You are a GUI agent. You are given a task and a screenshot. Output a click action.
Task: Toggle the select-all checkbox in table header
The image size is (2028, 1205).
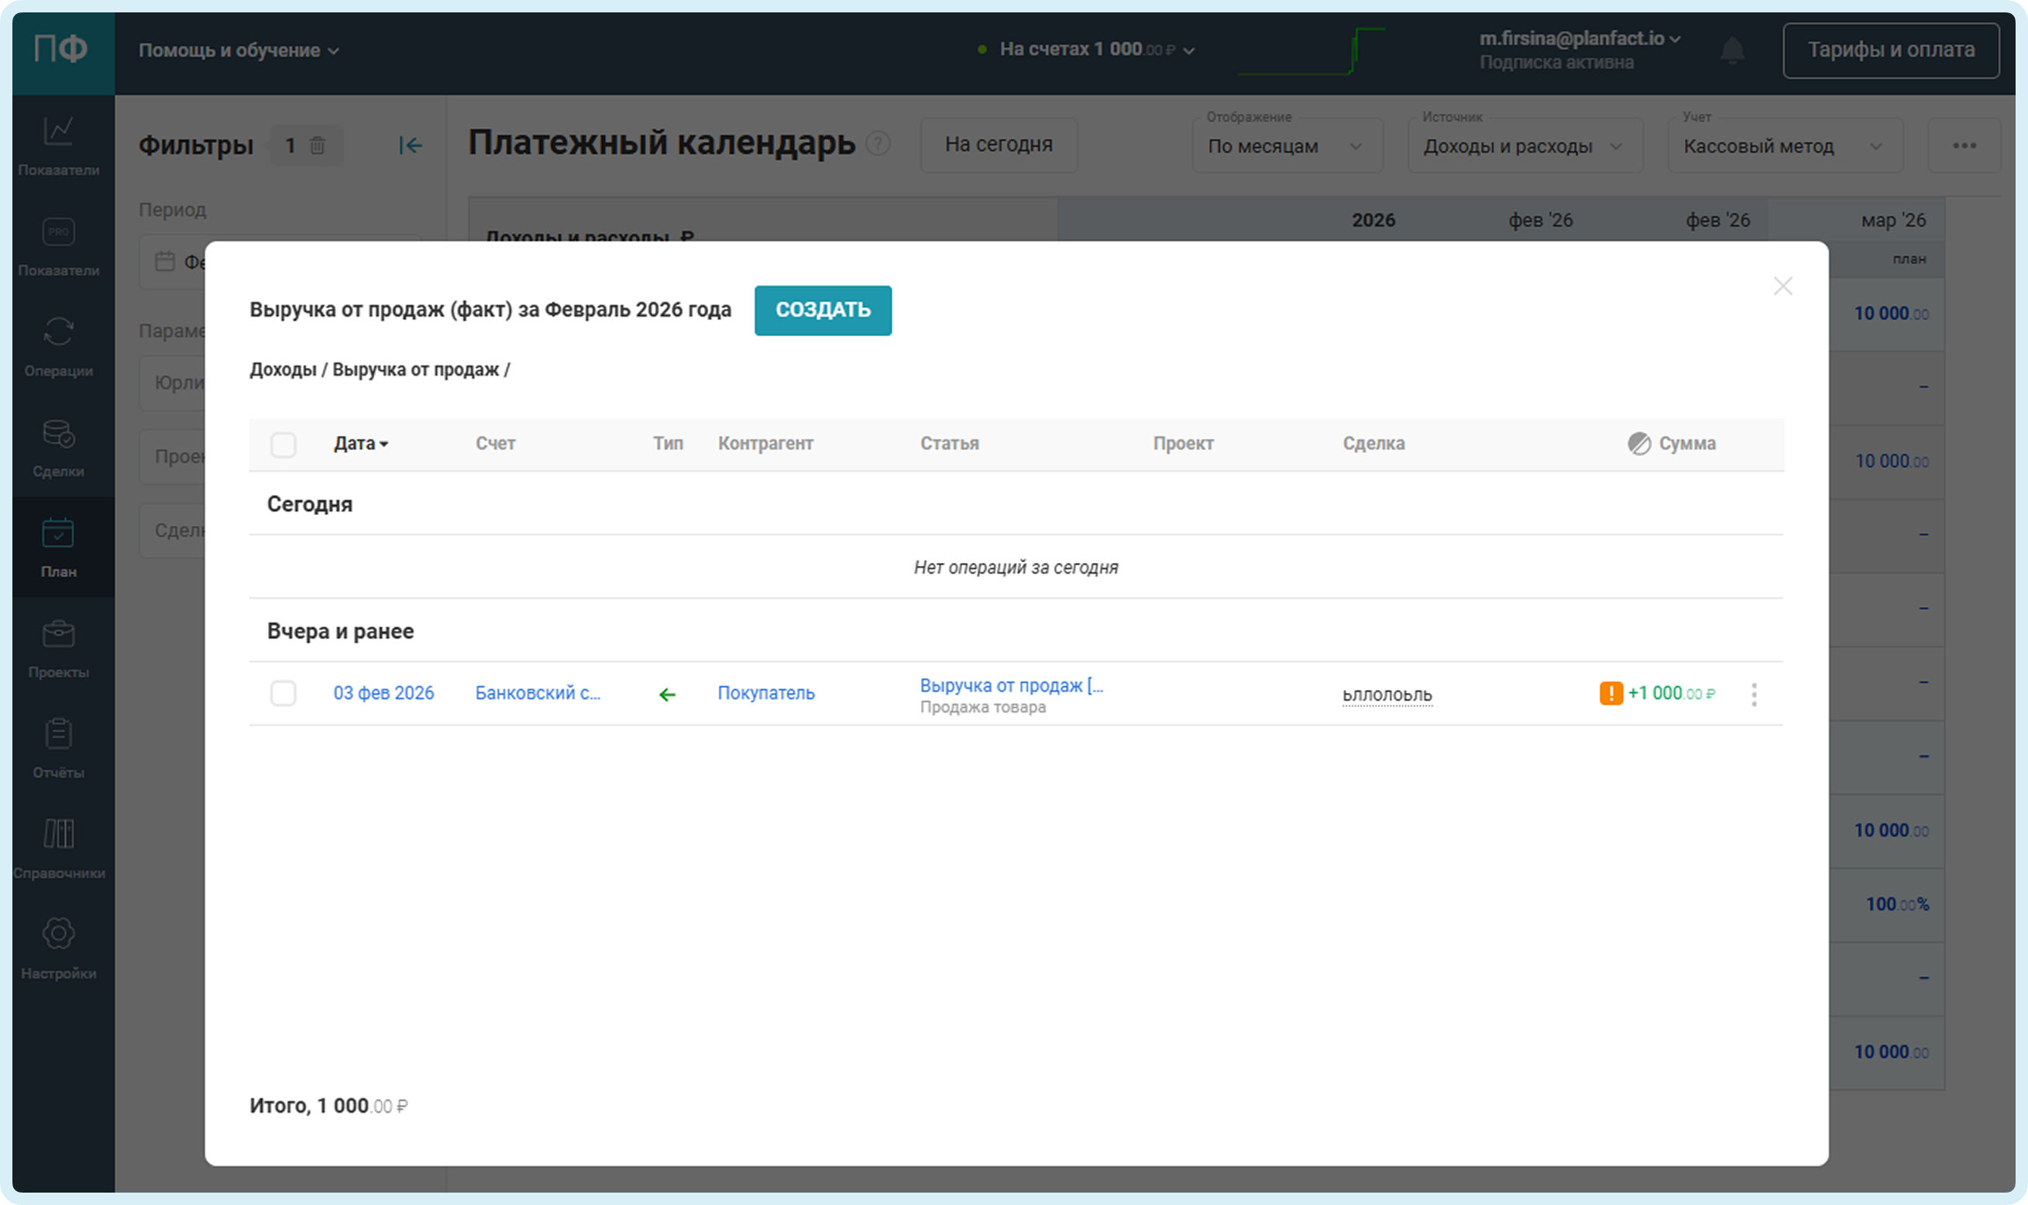coord(283,445)
